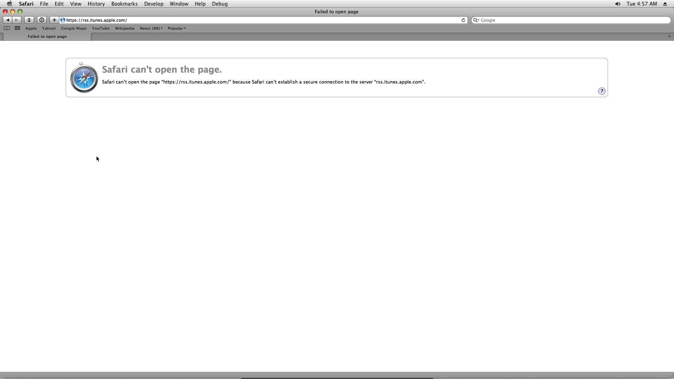Open the Apple bookmark
The width and height of the screenshot is (674, 379).
coord(31,28)
